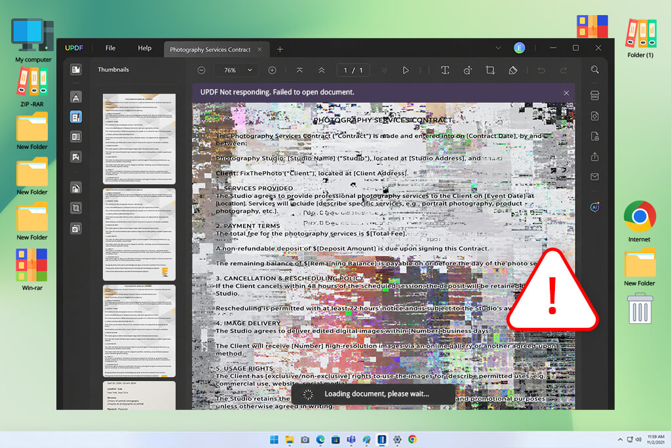
Task: Jump to first page arrow
Action: [x=299, y=70]
